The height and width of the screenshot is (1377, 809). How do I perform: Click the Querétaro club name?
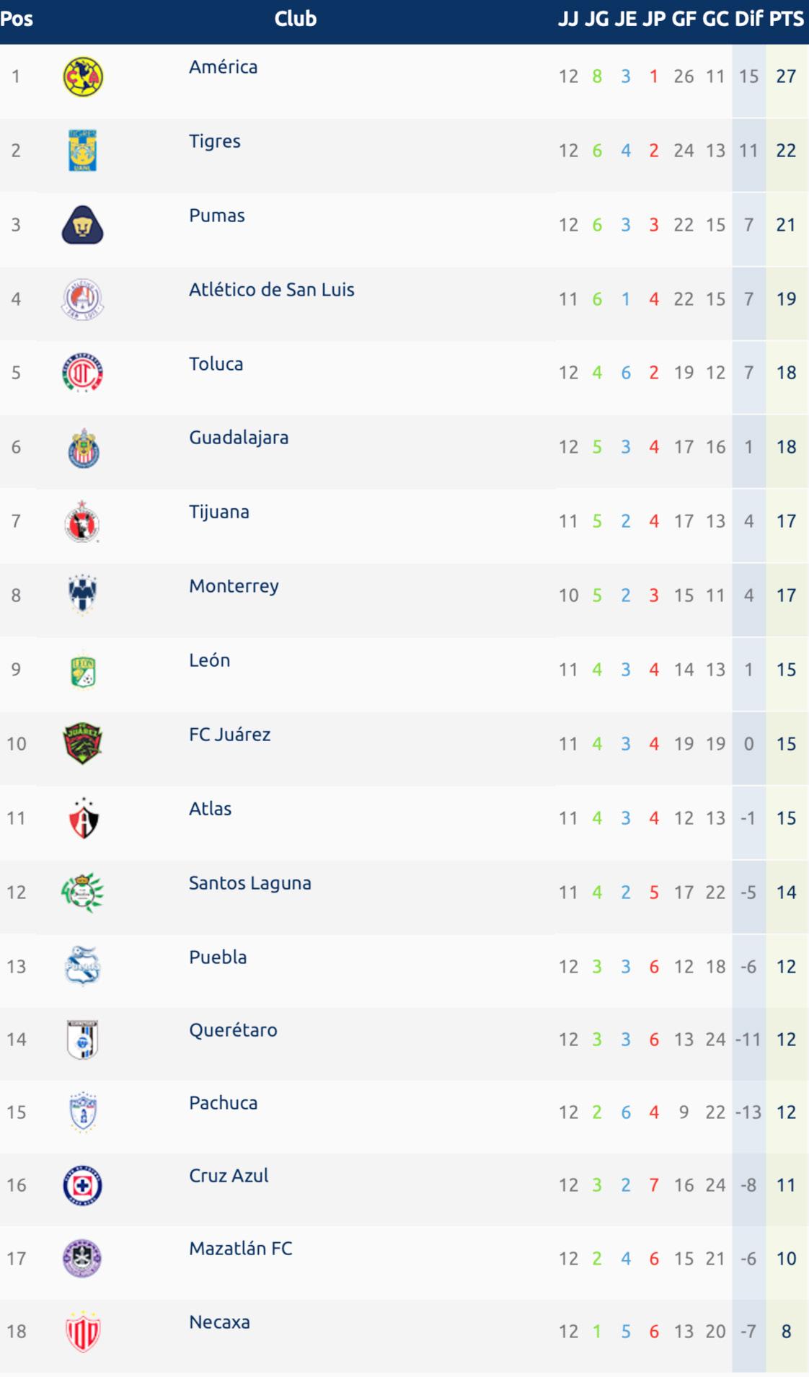[x=233, y=1030]
